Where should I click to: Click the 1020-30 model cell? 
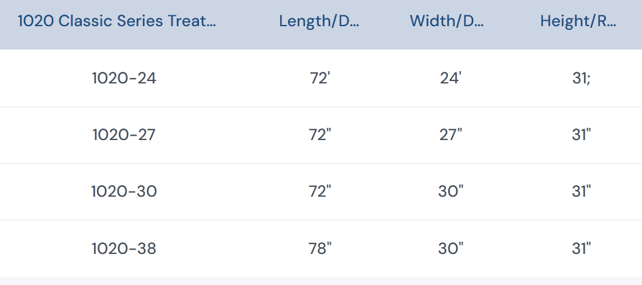(124, 191)
